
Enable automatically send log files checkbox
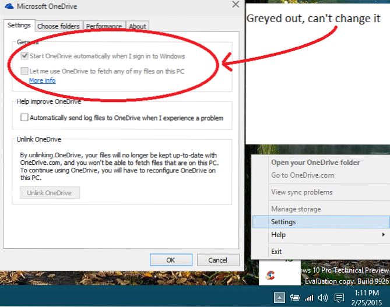click(24, 118)
